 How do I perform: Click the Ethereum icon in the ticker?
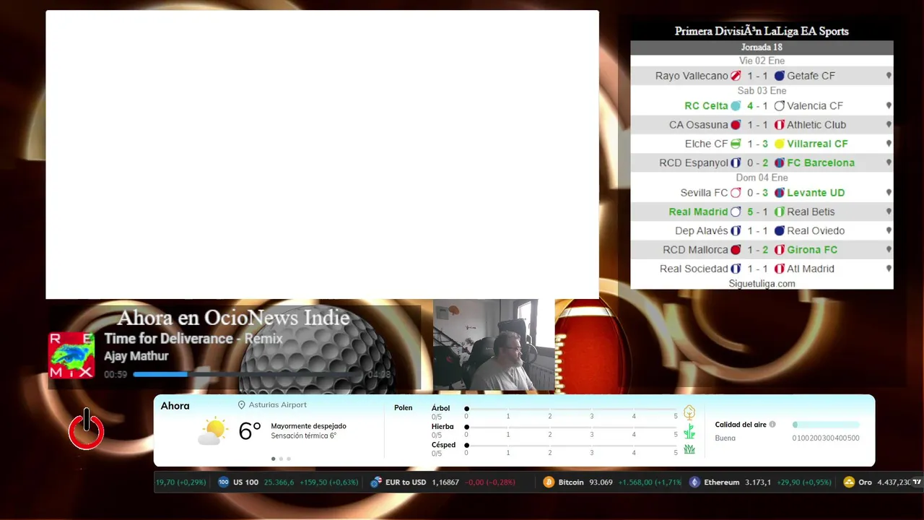[x=694, y=482]
